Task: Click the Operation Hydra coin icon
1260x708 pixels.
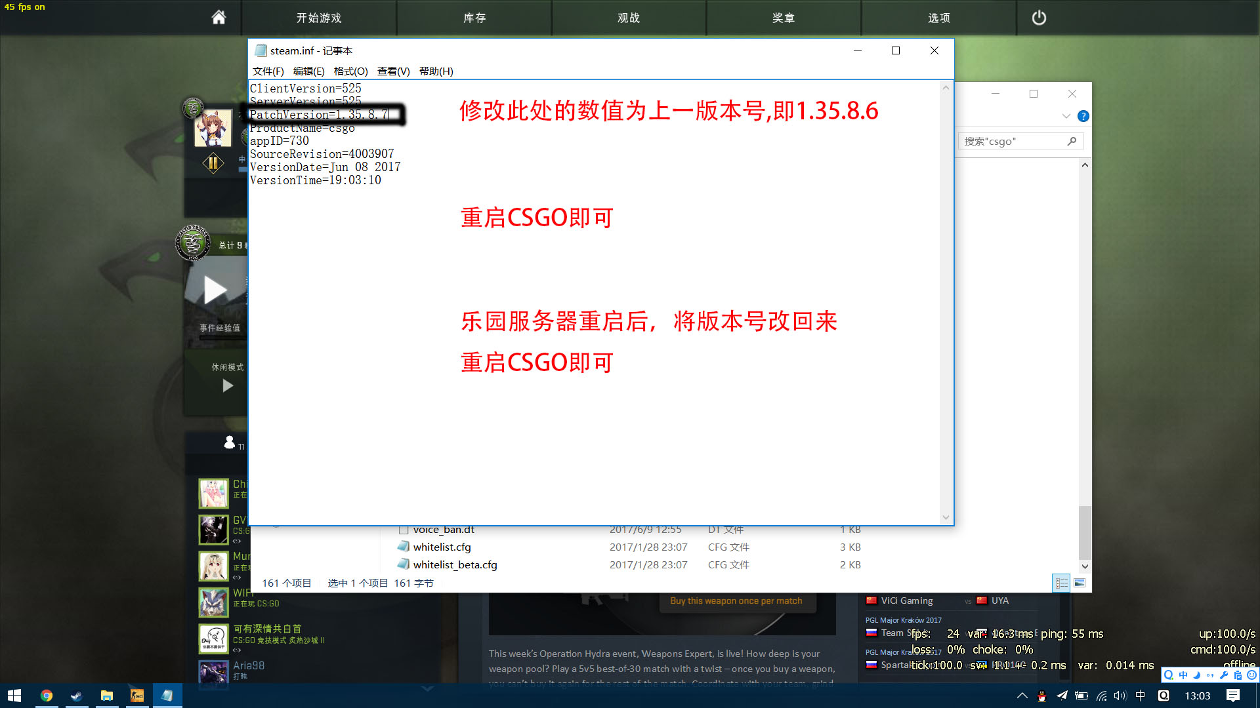Action: click(193, 243)
